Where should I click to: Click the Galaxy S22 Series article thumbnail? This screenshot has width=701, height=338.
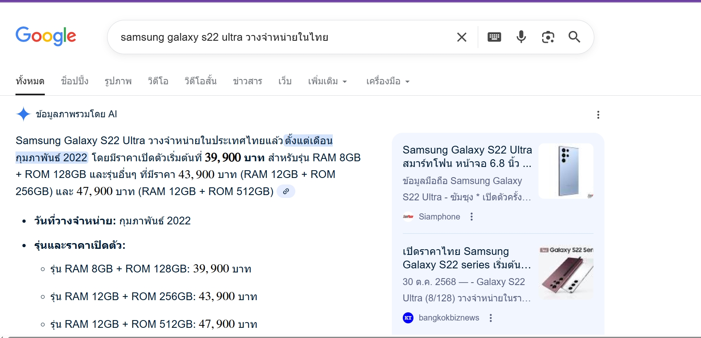coord(566,272)
